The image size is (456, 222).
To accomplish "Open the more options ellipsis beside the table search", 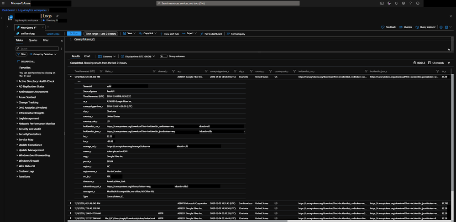I will click(61, 48).
